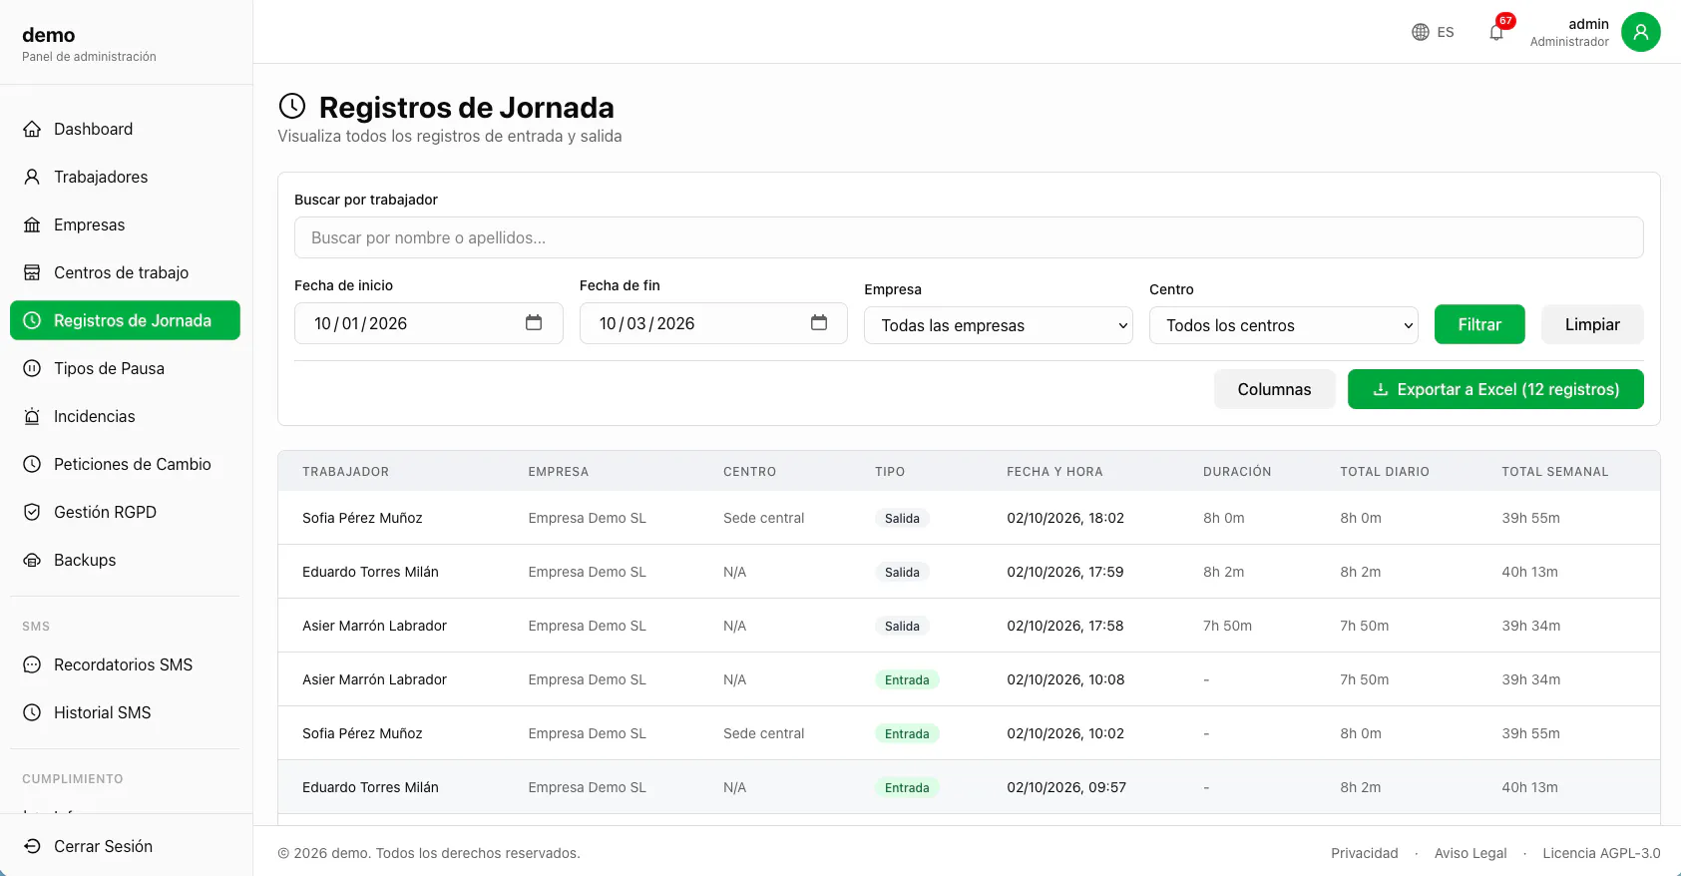Click the Backups icon in sidebar
The width and height of the screenshot is (1681, 876).
(x=32, y=560)
